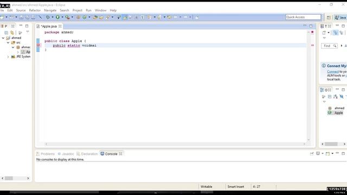Click the editor horizontal scrollbar
Image resolution: width=347 pixels, height=195 pixels.
175,144
